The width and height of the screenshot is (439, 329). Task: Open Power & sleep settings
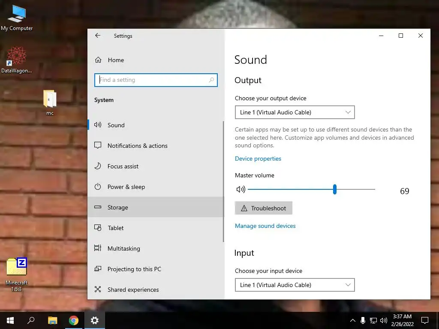coord(155,187)
